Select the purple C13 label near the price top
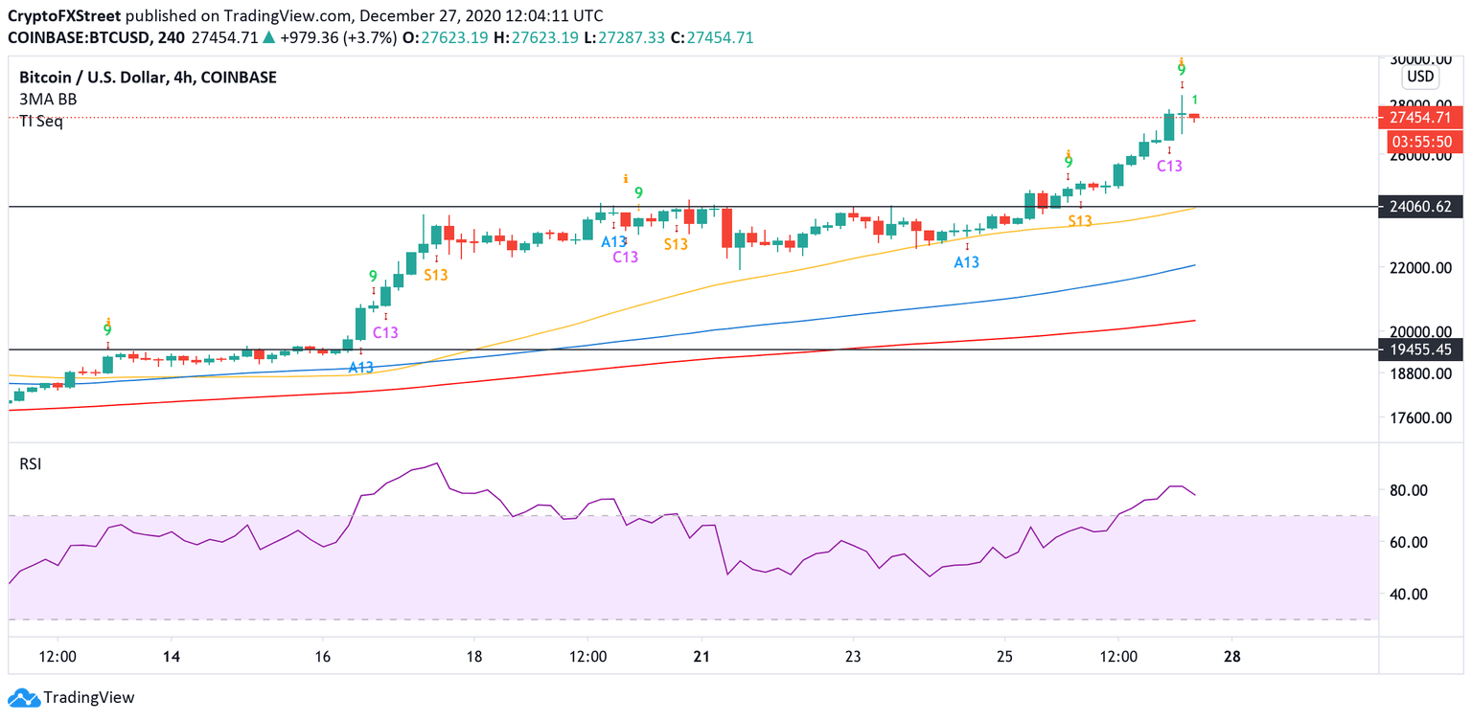 (1171, 166)
